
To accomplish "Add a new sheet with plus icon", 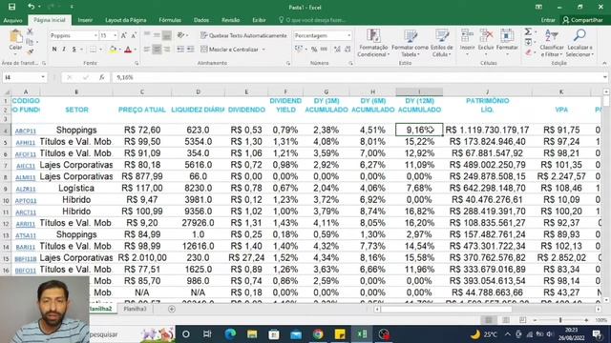I will pyautogui.click(x=172, y=309).
